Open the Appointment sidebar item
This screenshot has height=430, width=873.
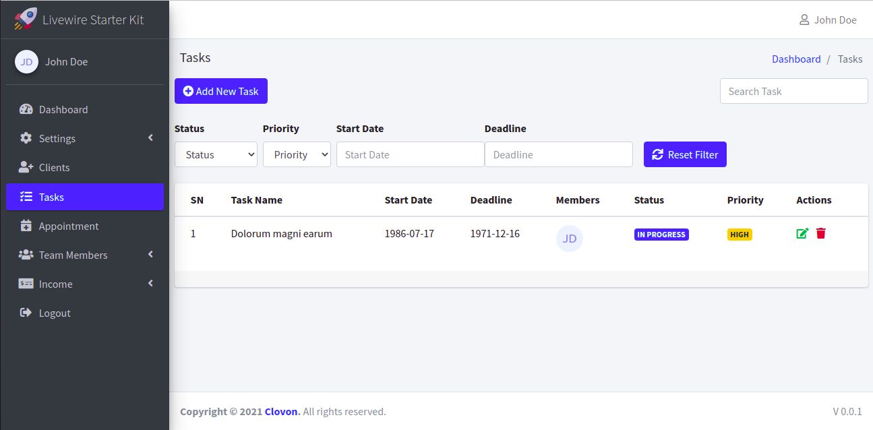[x=68, y=226]
